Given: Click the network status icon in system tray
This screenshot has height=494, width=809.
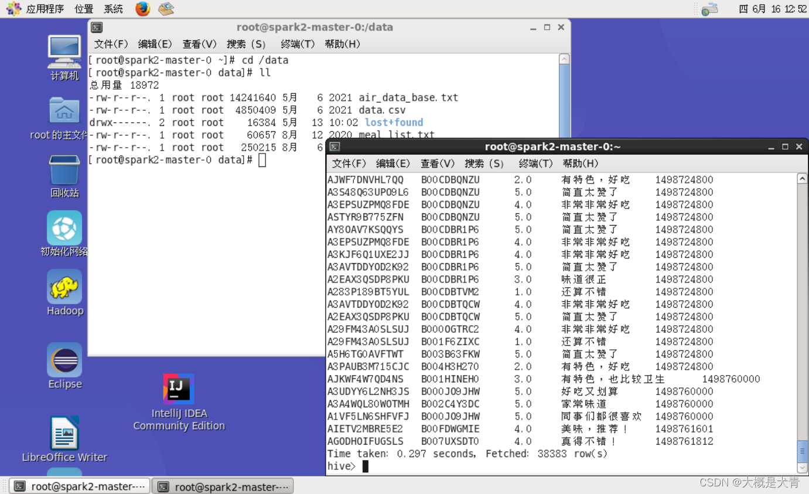Looking at the screenshot, I should (709, 9).
